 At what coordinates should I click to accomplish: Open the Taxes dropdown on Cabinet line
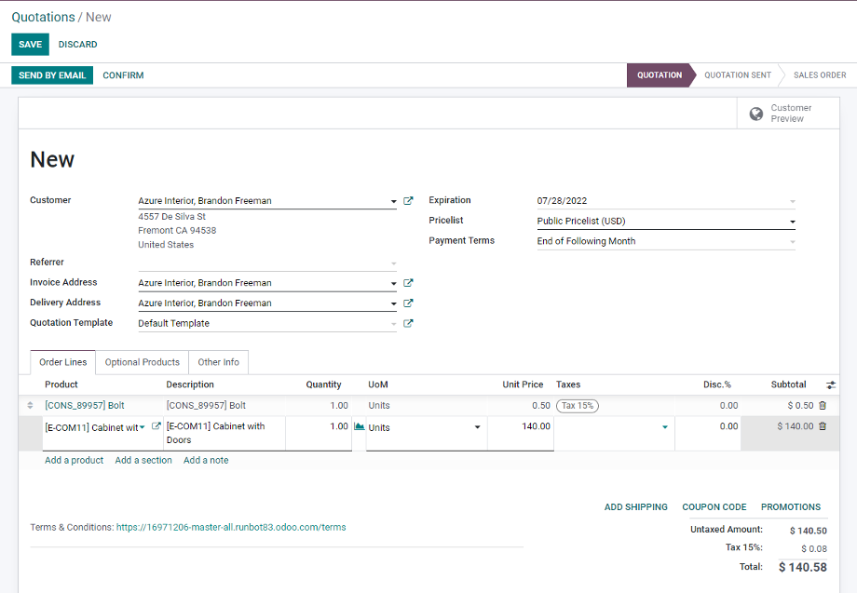pyautogui.click(x=665, y=427)
